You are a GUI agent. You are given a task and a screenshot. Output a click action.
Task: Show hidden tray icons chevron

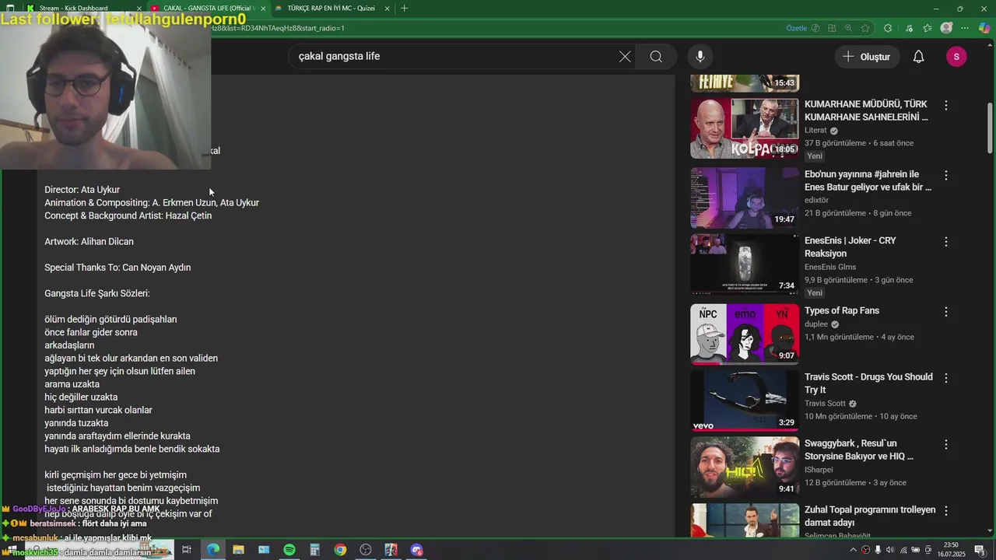tap(853, 550)
